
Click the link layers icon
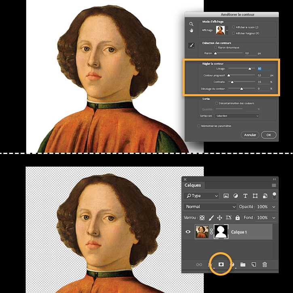199,265
